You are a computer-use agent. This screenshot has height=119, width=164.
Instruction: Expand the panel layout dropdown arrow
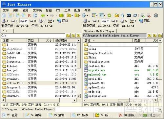click(x=88, y=15)
